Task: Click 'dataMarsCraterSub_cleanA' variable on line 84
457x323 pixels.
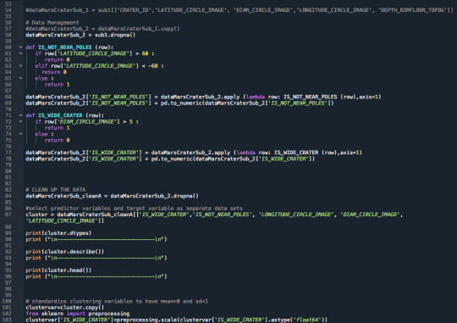Action: click(63, 196)
